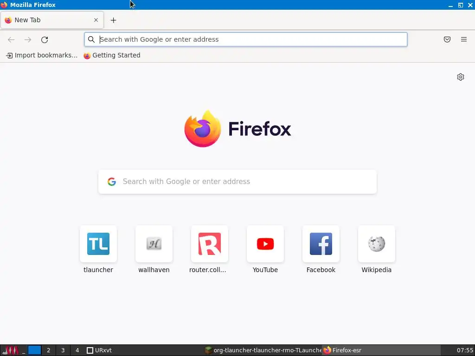Click the address bar search field
This screenshot has width=475, height=356.
tap(246, 39)
